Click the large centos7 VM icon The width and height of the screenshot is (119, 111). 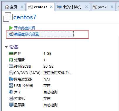(x=8, y=17)
